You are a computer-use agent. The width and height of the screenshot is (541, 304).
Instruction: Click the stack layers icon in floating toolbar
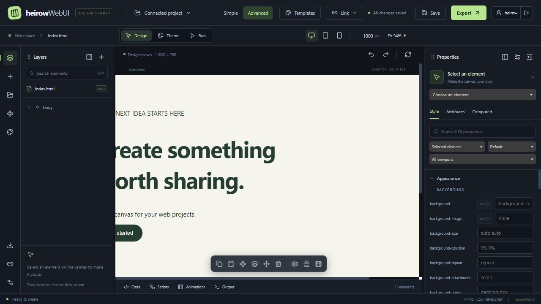click(254, 264)
